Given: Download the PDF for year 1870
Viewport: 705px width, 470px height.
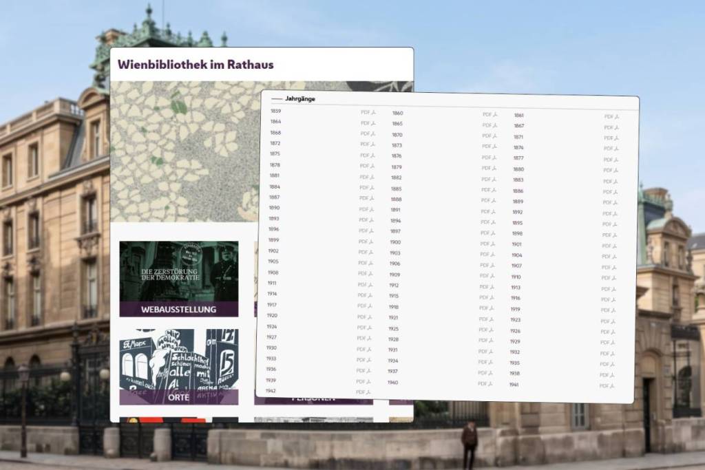Looking at the screenshot, I should [x=490, y=136].
